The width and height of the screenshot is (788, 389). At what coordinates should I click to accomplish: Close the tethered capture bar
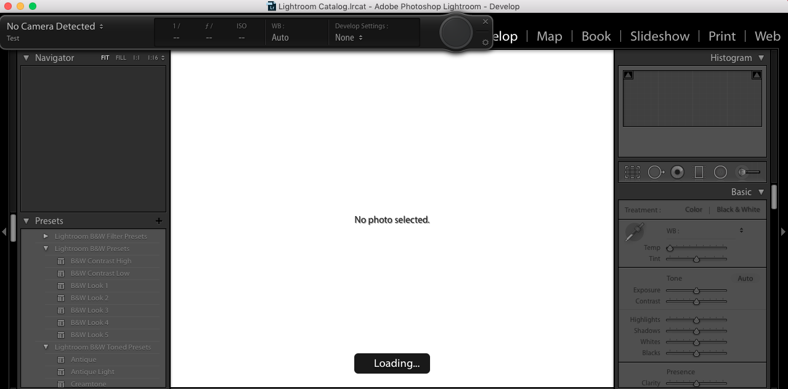pyautogui.click(x=485, y=22)
